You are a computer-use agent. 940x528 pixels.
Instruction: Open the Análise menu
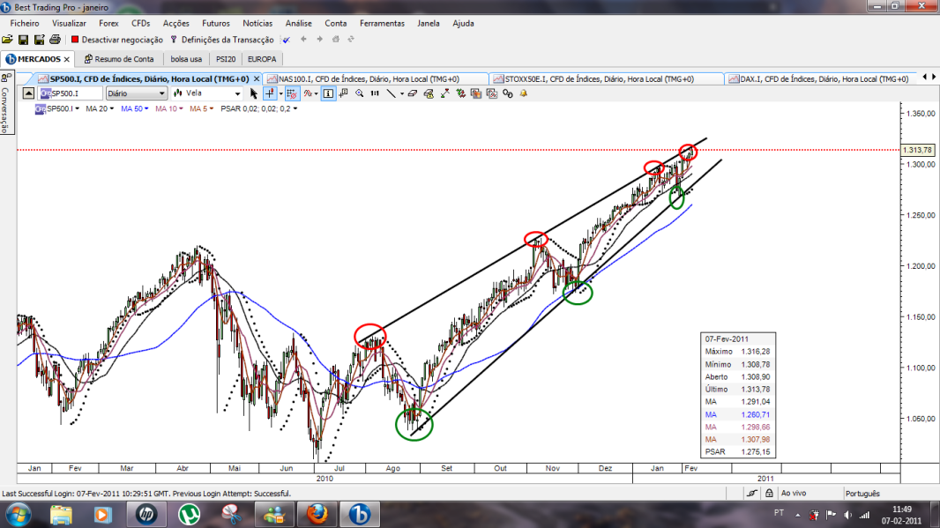pos(299,24)
